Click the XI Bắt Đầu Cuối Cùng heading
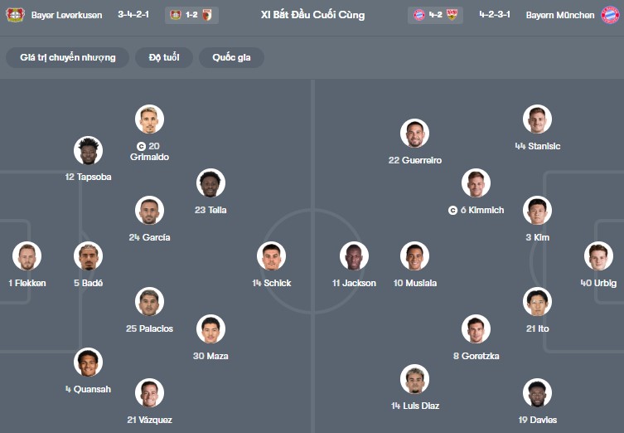The height and width of the screenshot is (433, 624). pos(312,15)
